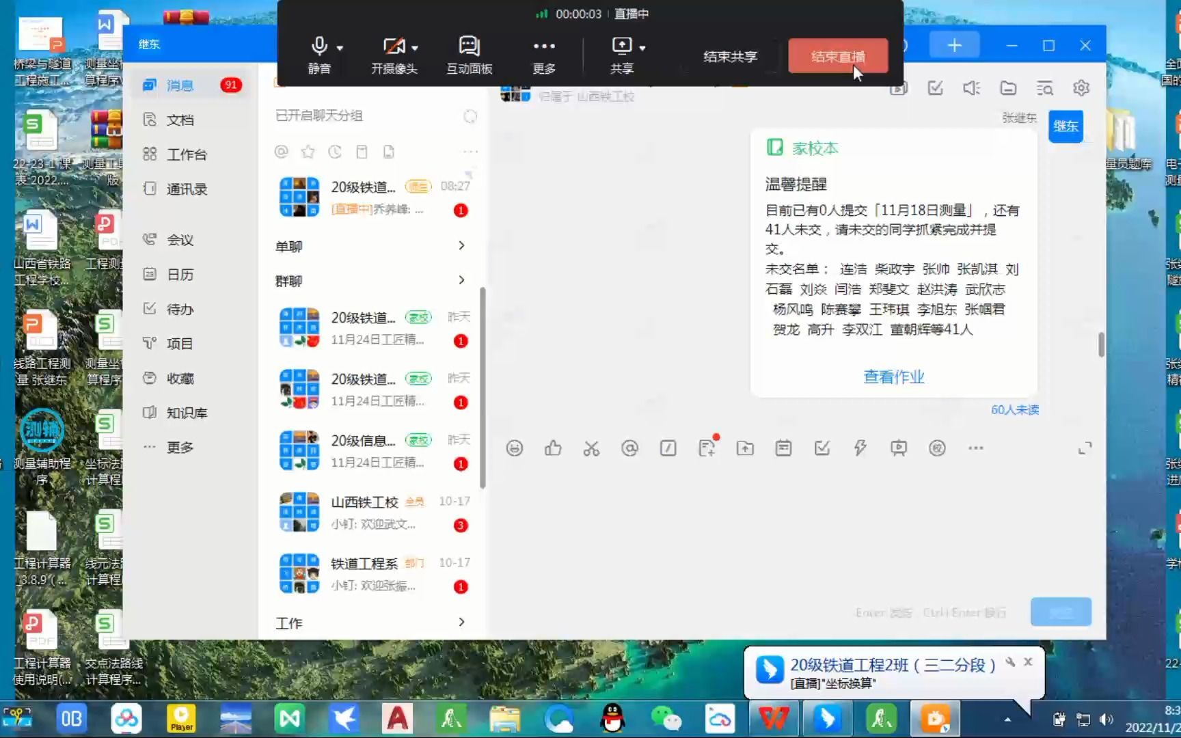Click End Sharing (结束共享) button

(x=731, y=56)
